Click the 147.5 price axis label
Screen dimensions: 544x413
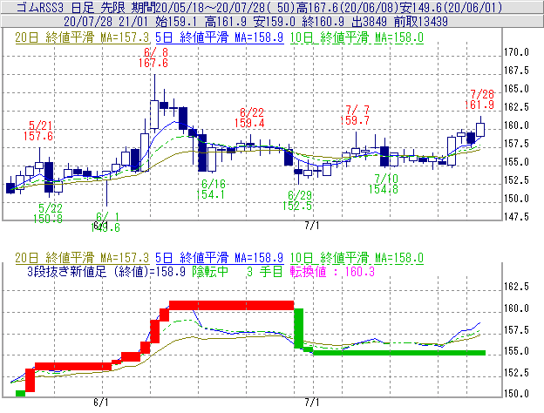pos(516,217)
